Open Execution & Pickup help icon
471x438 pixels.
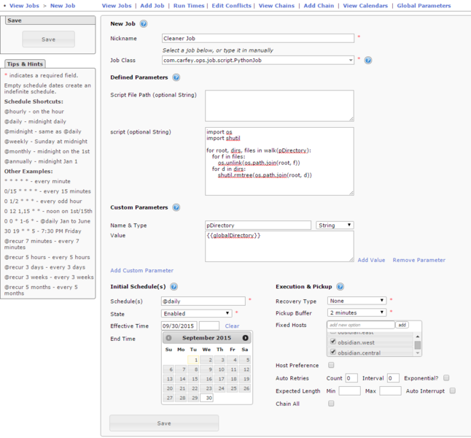tap(340, 286)
